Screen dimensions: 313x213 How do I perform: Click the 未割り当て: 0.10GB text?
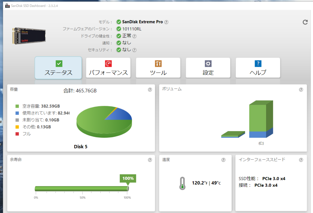point(41,120)
